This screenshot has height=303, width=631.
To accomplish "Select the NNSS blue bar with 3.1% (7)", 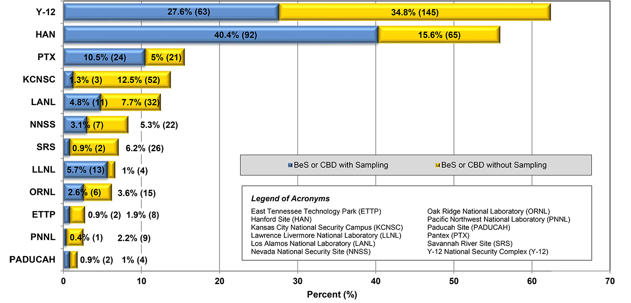I will coord(76,125).
